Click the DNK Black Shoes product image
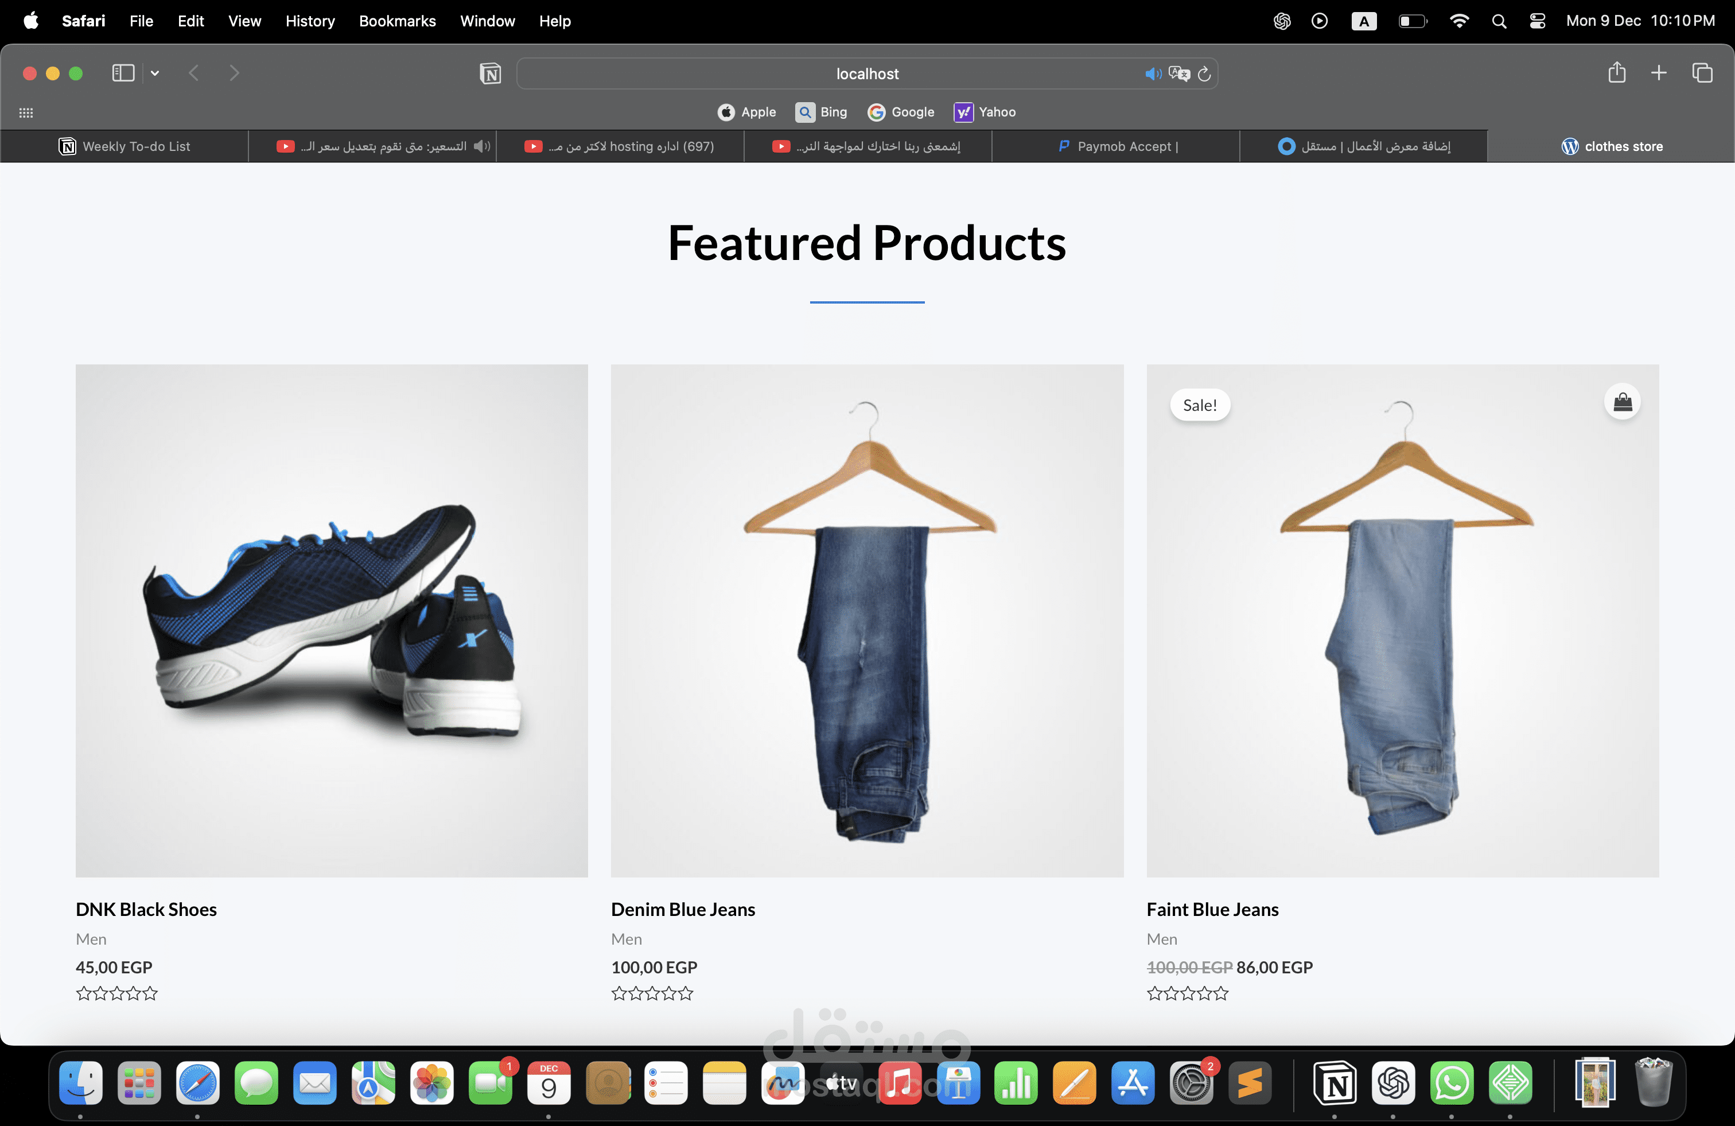Screen dimensions: 1735x1126 tap(332, 620)
